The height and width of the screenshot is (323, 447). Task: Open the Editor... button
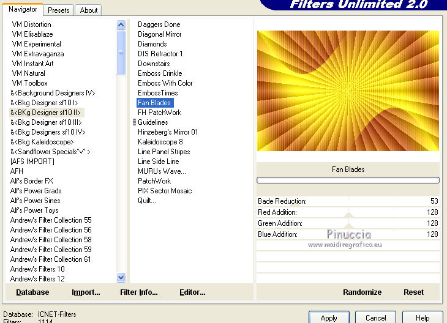coord(192,292)
